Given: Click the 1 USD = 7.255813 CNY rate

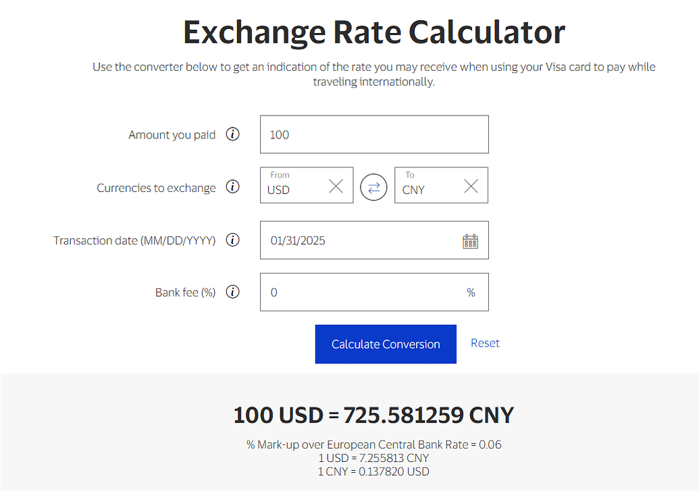Looking at the screenshot, I should [x=373, y=458].
